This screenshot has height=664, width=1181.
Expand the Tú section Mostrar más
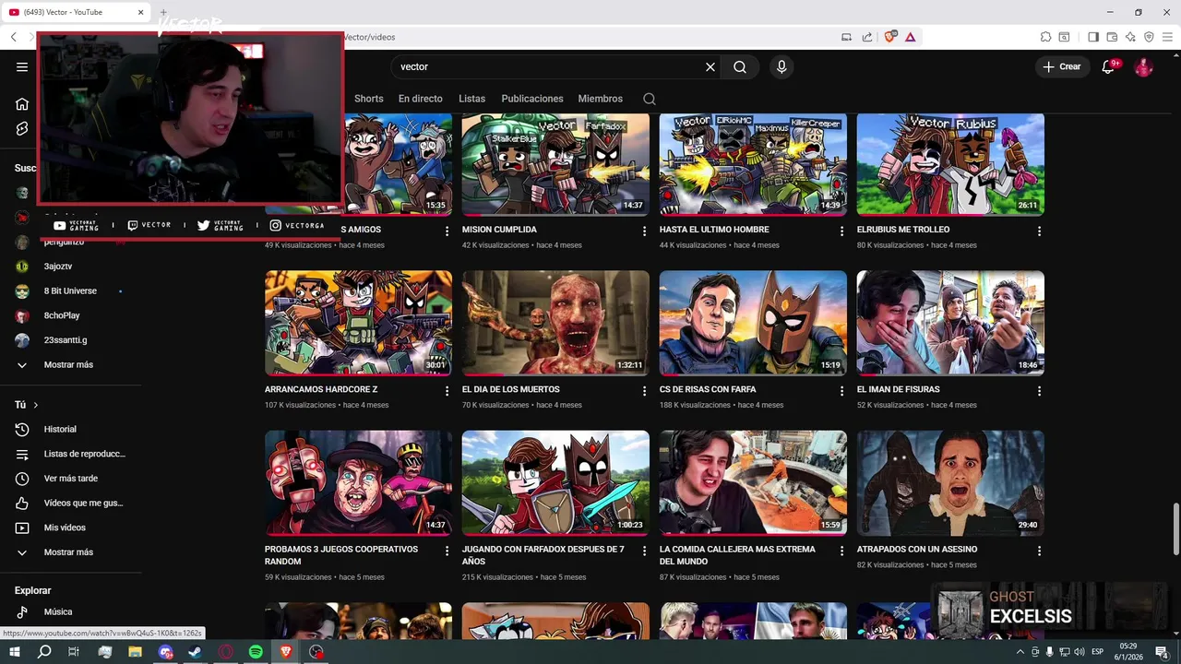[x=68, y=552]
